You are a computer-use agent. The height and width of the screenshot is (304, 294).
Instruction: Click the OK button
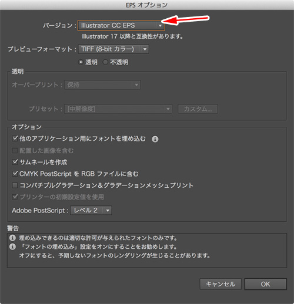266,284
